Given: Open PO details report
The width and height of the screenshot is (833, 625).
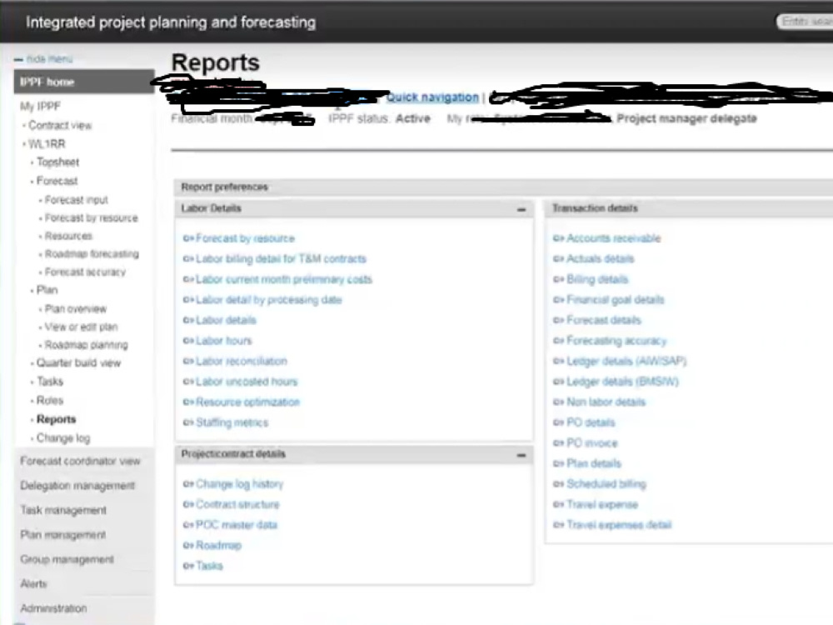Looking at the screenshot, I should click(x=591, y=422).
